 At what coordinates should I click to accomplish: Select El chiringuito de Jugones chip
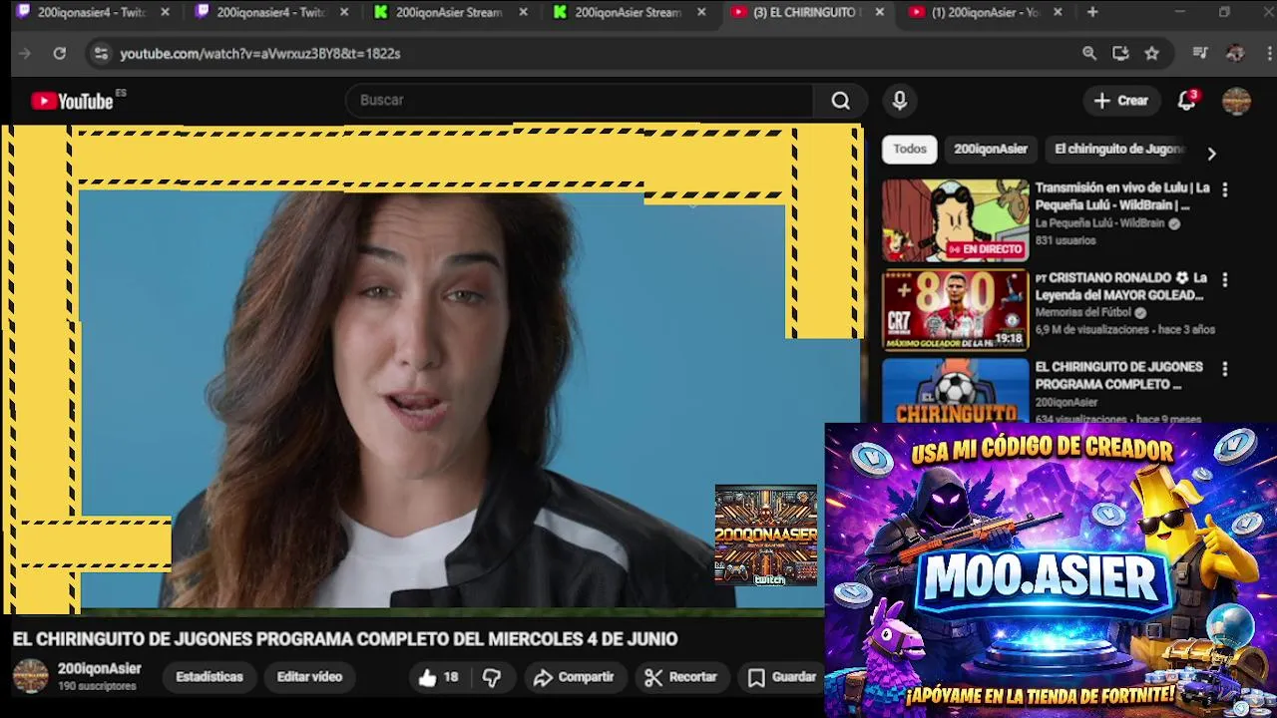(x=1118, y=149)
